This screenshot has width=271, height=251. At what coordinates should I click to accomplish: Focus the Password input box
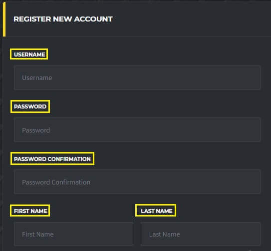pos(137,130)
